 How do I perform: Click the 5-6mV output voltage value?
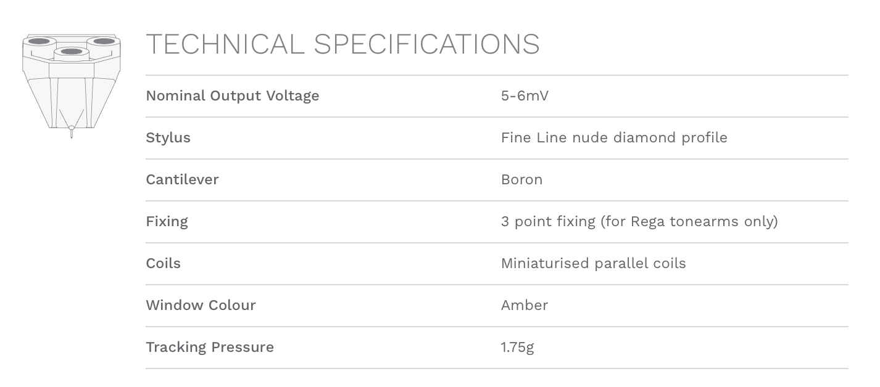click(525, 96)
